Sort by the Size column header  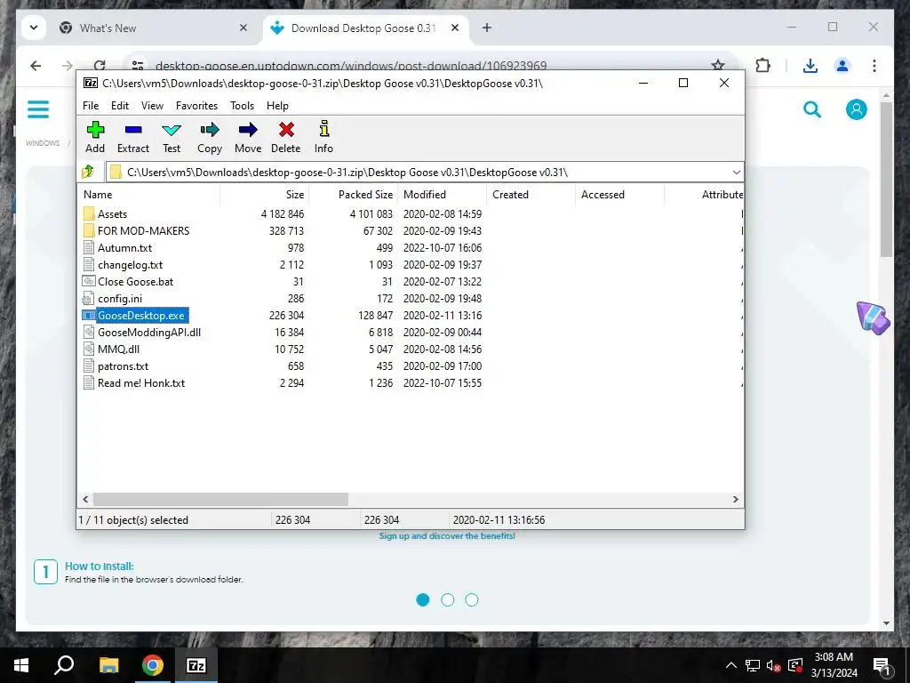(265, 195)
